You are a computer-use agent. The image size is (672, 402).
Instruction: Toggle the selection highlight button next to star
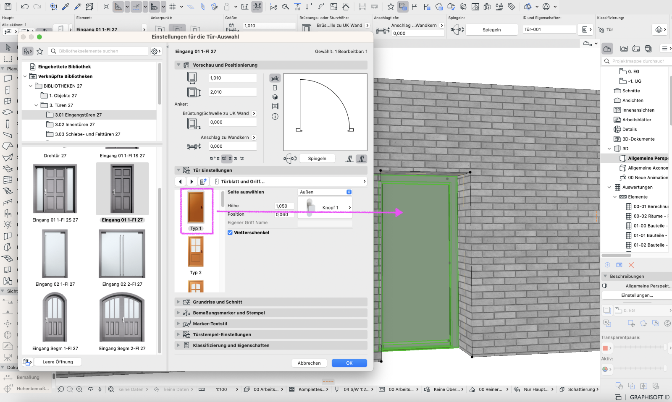(x=403, y=7)
